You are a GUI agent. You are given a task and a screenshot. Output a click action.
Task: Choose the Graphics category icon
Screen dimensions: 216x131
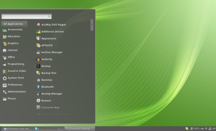tap(5, 44)
